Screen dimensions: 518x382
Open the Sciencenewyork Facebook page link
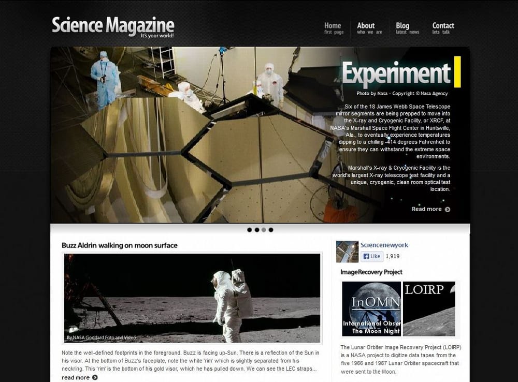click(x=384, y=245)
